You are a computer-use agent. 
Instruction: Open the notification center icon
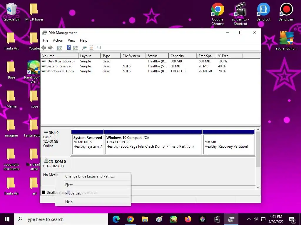coord(292,219)
